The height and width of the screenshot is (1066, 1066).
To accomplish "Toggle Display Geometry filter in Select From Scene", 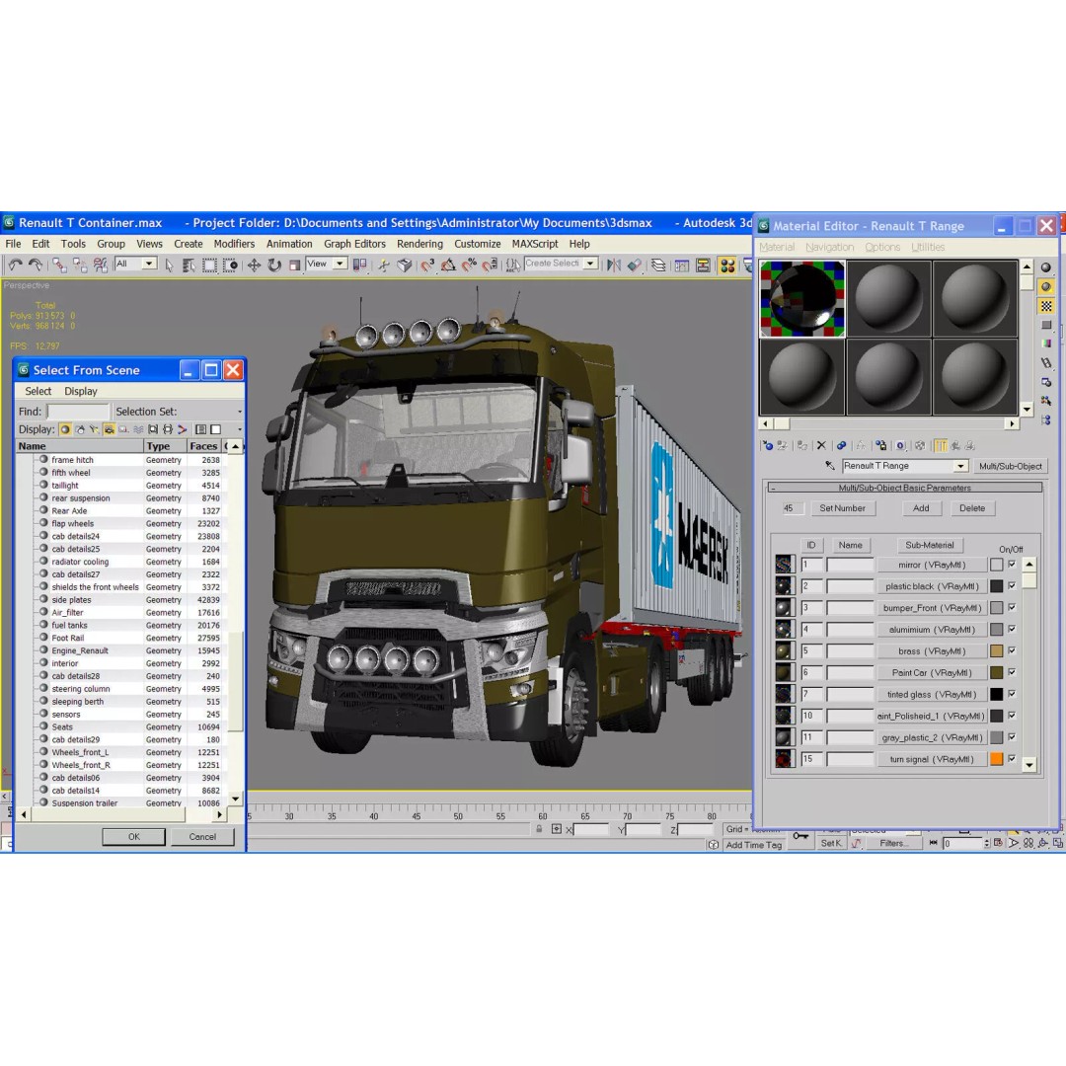I will [65, 429].
